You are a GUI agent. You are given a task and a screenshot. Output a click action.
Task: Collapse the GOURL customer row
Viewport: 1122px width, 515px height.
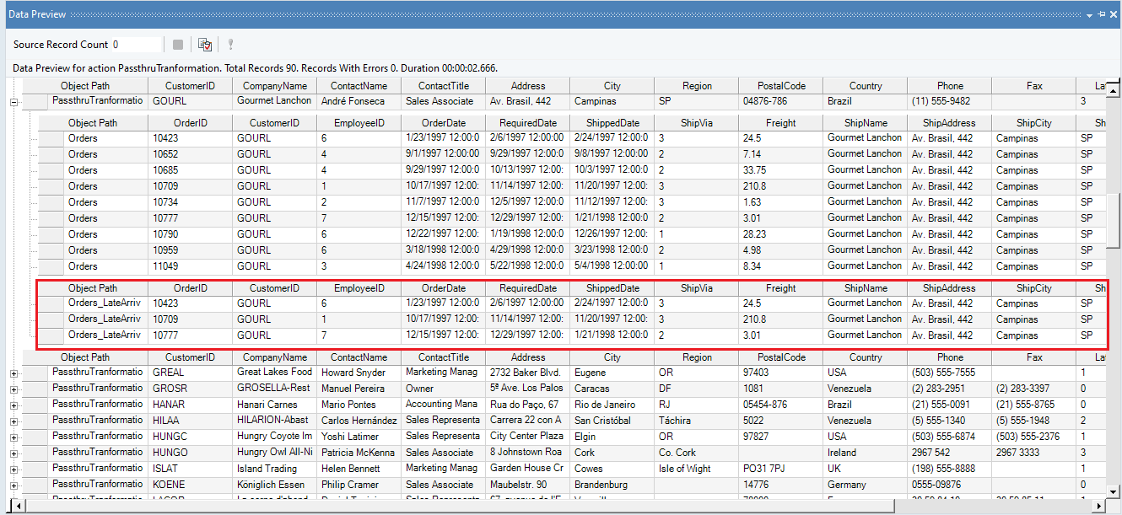pyautogui.click(x=13, y=102)
